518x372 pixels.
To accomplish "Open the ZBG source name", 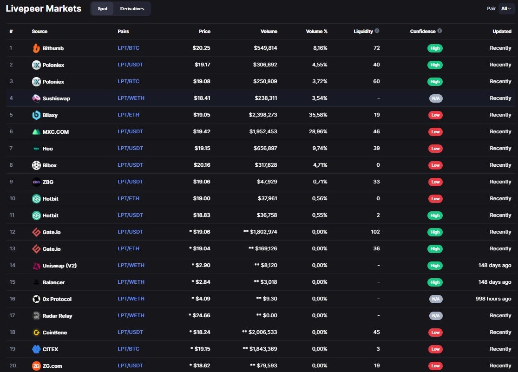I will (x=48, y=182).
